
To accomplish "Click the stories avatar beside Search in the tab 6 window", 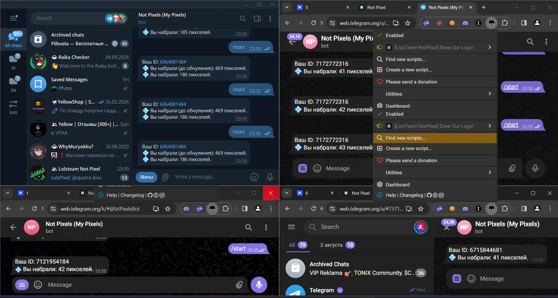I will (x=420, y=227).
